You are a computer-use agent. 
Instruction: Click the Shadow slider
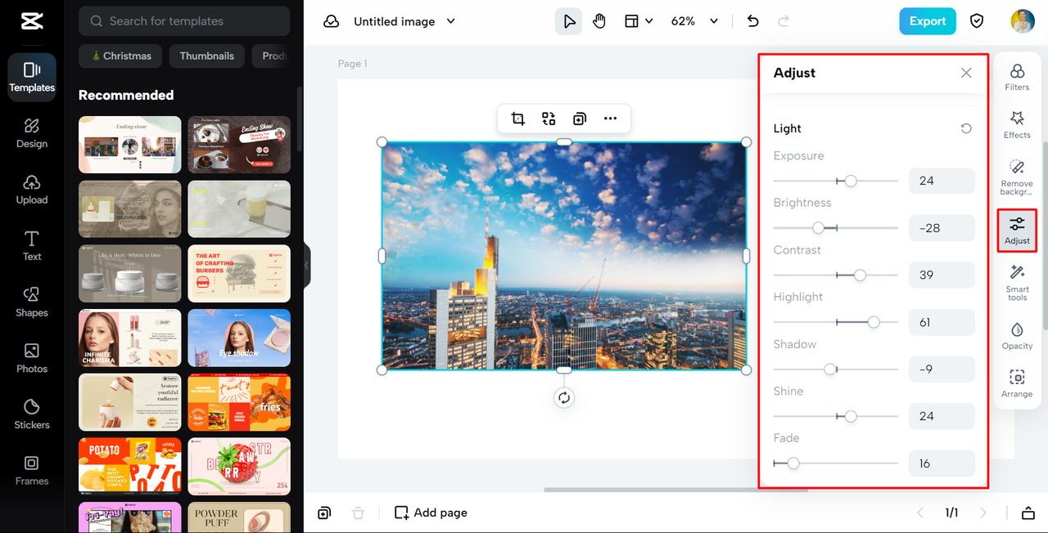coord(835,370)
